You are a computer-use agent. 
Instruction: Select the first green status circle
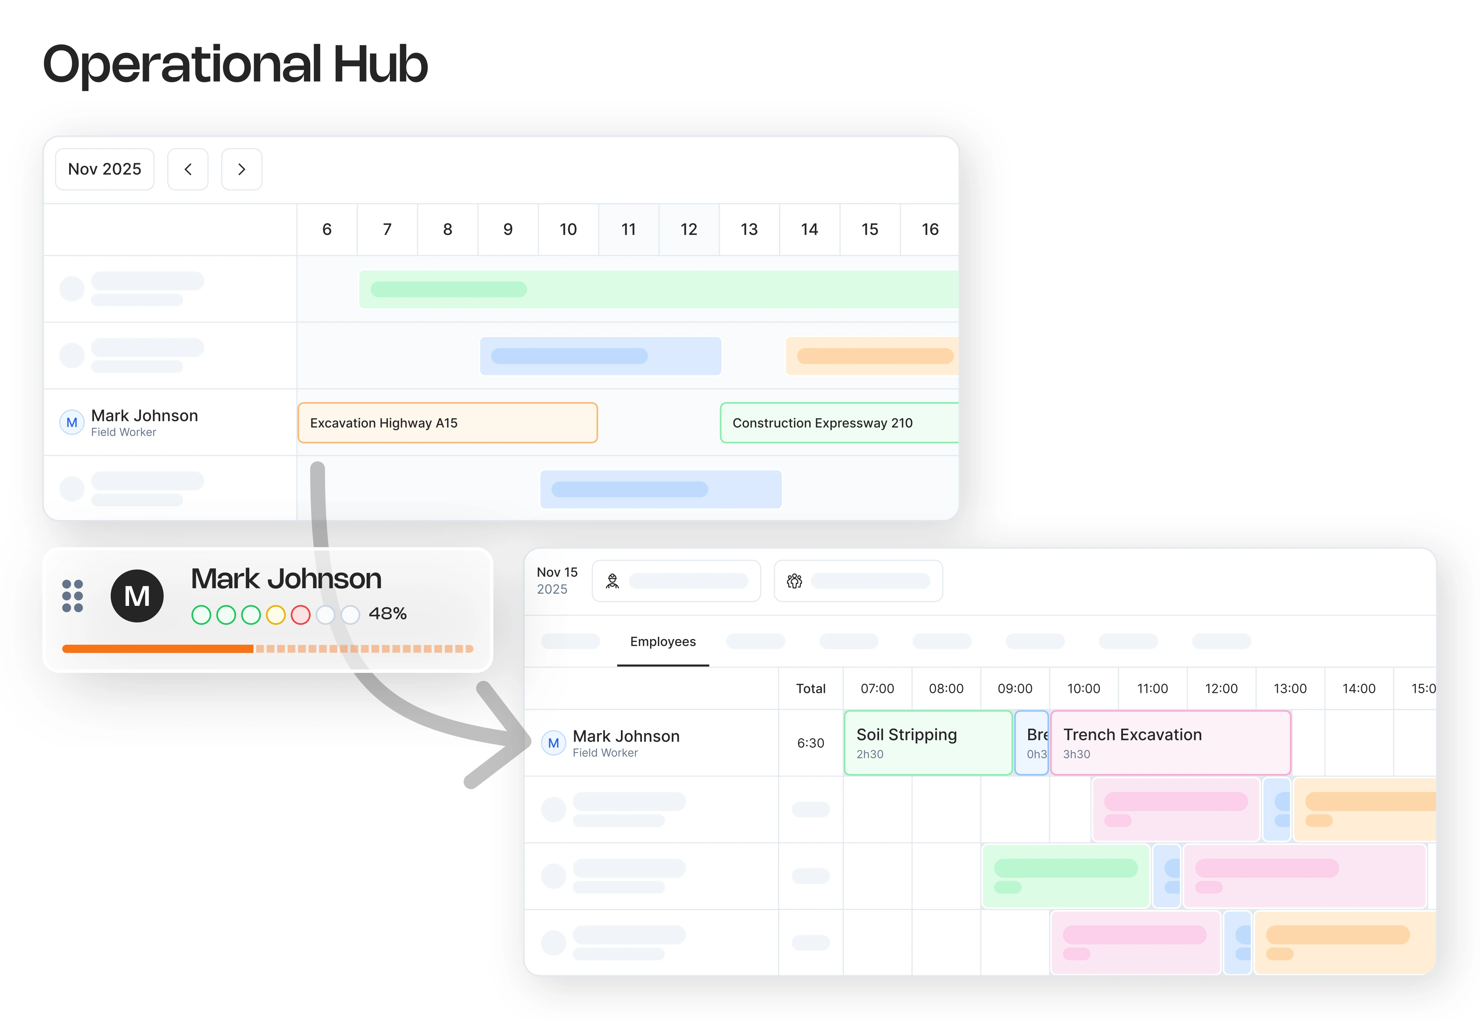pyautogui.click(x=201, y=615)
